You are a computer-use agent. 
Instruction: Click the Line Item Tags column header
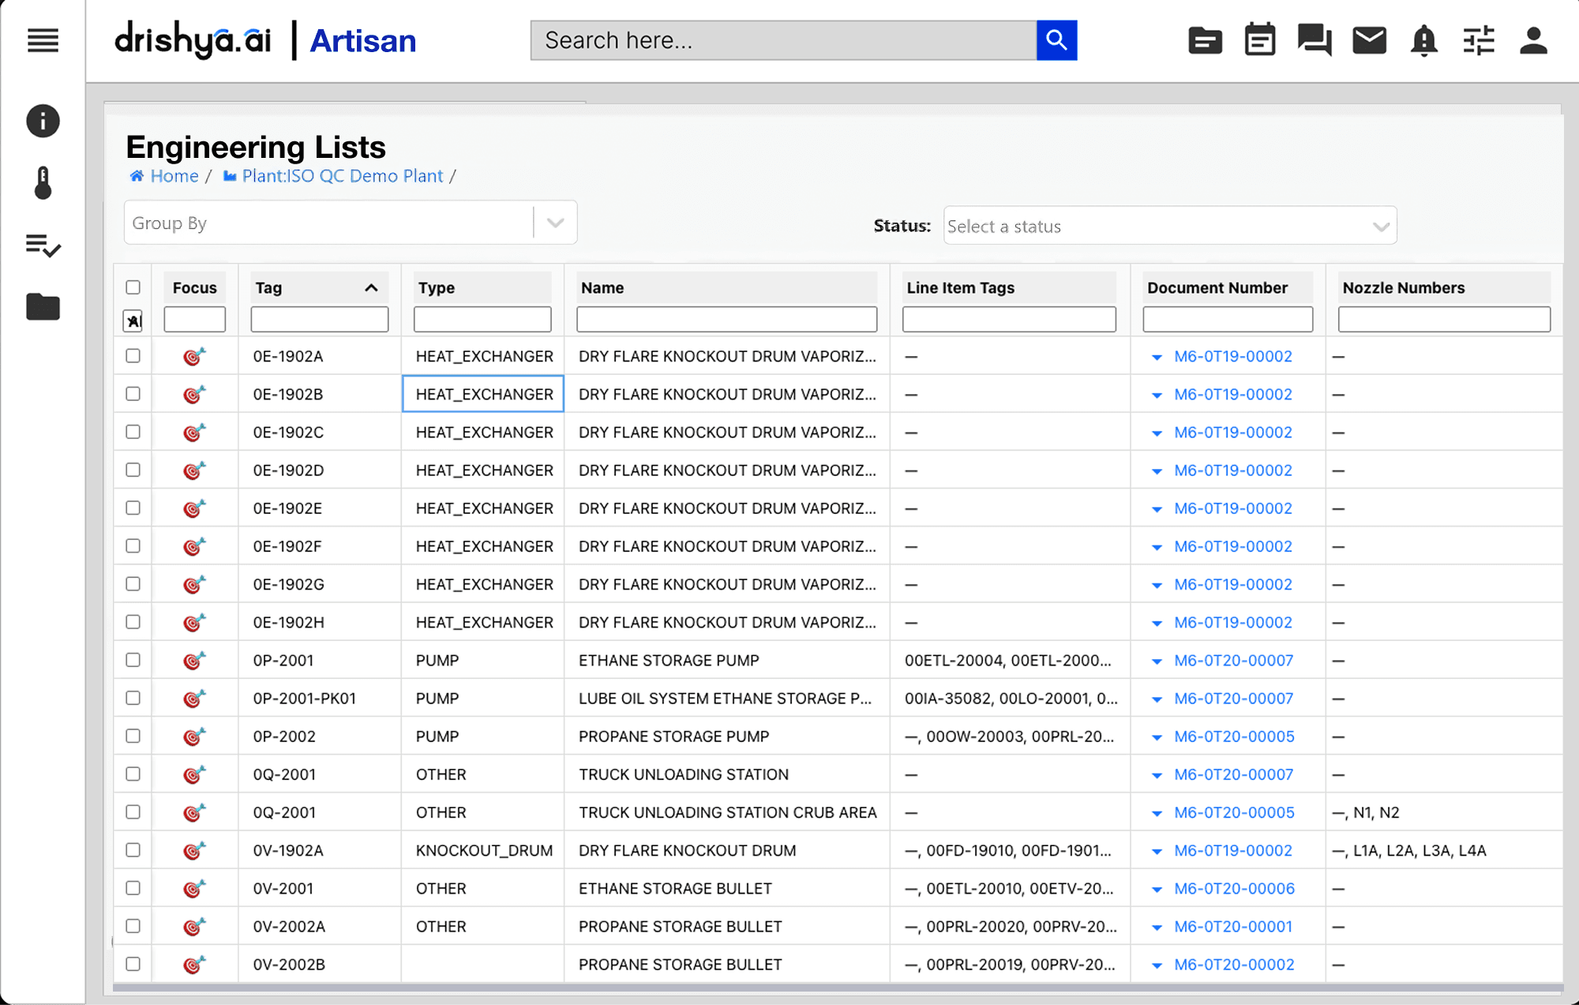point(1008,287)
